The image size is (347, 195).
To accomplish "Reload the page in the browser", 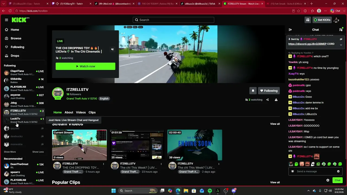I will pyautogui.click(x=10, y=11).
